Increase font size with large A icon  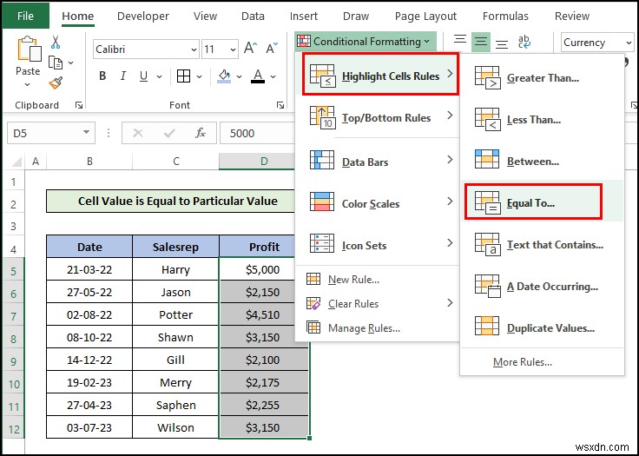[x=251, y=48]
